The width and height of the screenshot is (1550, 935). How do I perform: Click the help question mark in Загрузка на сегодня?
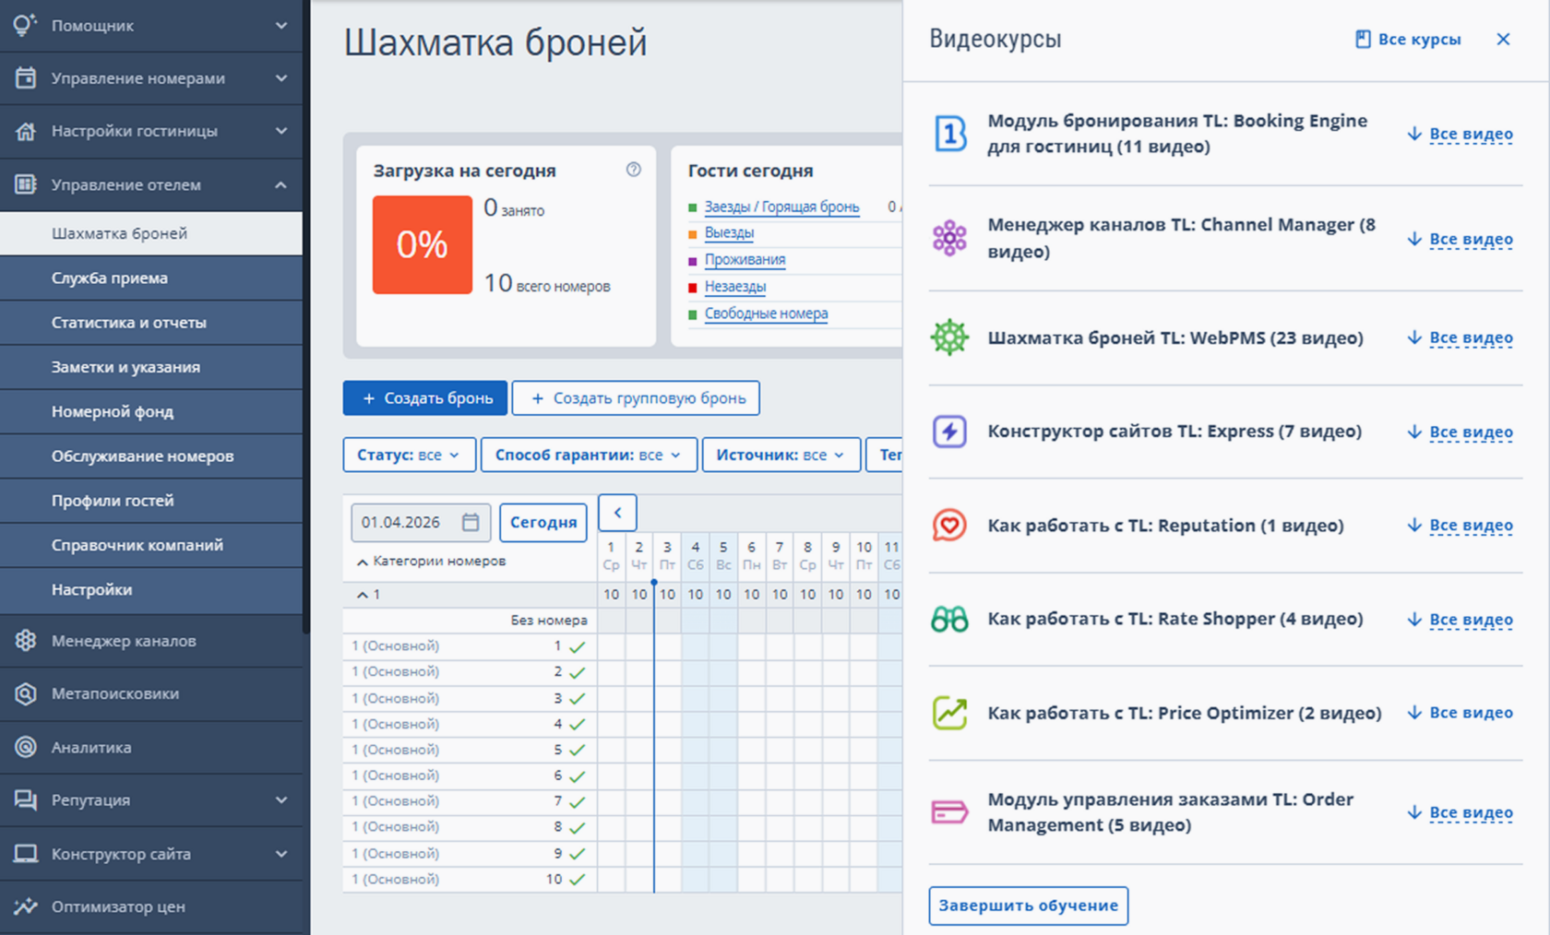pos(634,170)
